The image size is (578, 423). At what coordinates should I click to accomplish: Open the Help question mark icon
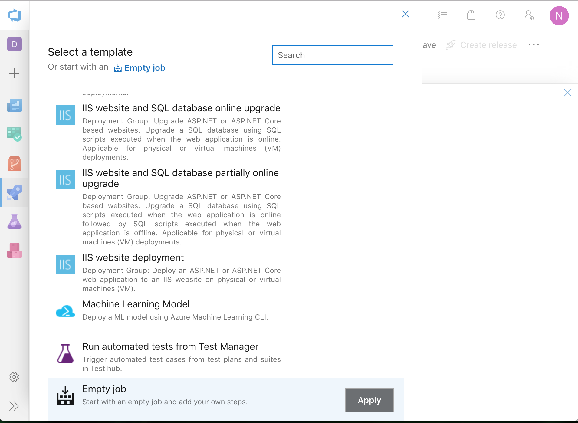click(x=500, y=15)
